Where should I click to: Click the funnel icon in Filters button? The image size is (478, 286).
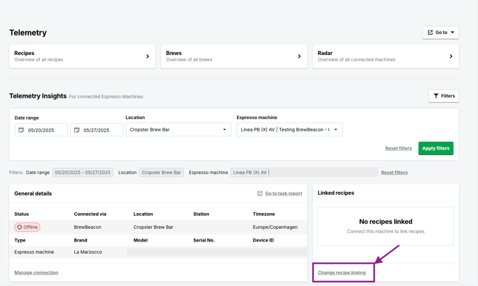[436, 96]
